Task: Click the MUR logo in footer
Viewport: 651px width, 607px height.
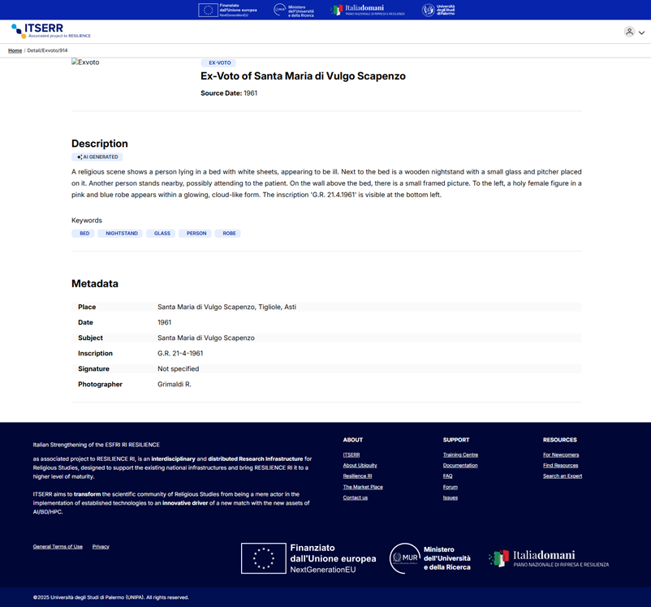Action: (x=430, y=558)
